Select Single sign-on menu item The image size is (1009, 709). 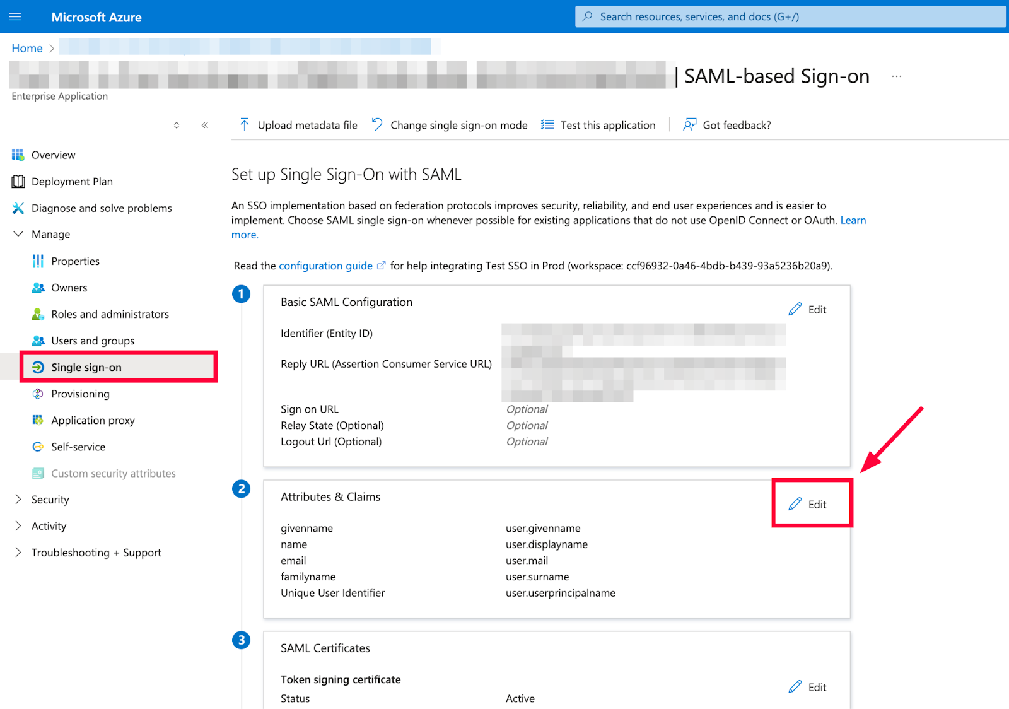coord(86,367)
